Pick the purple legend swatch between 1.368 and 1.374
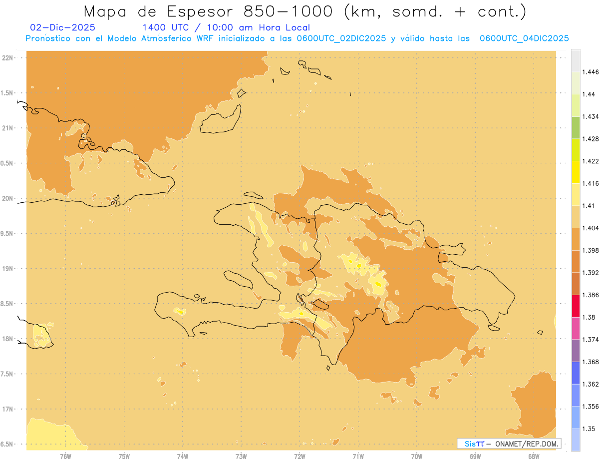 pyautogui.click(x=576, y=351)
